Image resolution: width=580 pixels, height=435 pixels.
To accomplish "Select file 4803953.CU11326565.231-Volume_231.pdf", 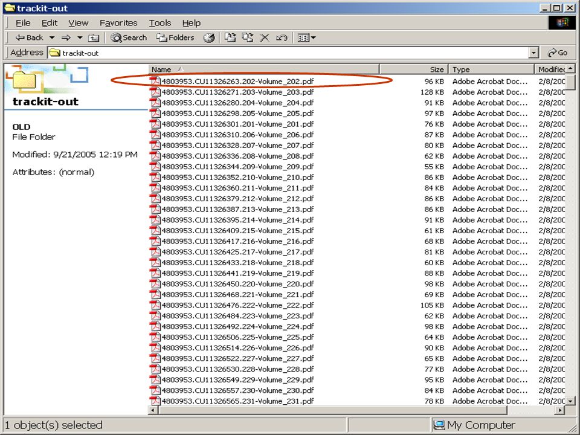I will (237, 401).
